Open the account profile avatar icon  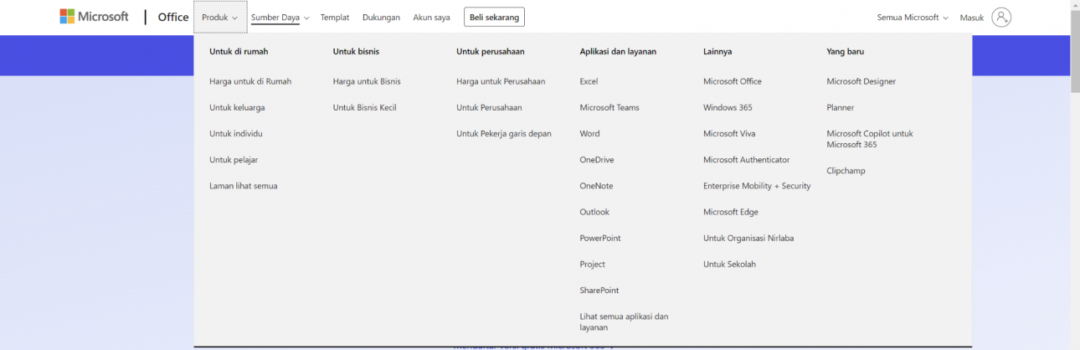point(1001,17)
